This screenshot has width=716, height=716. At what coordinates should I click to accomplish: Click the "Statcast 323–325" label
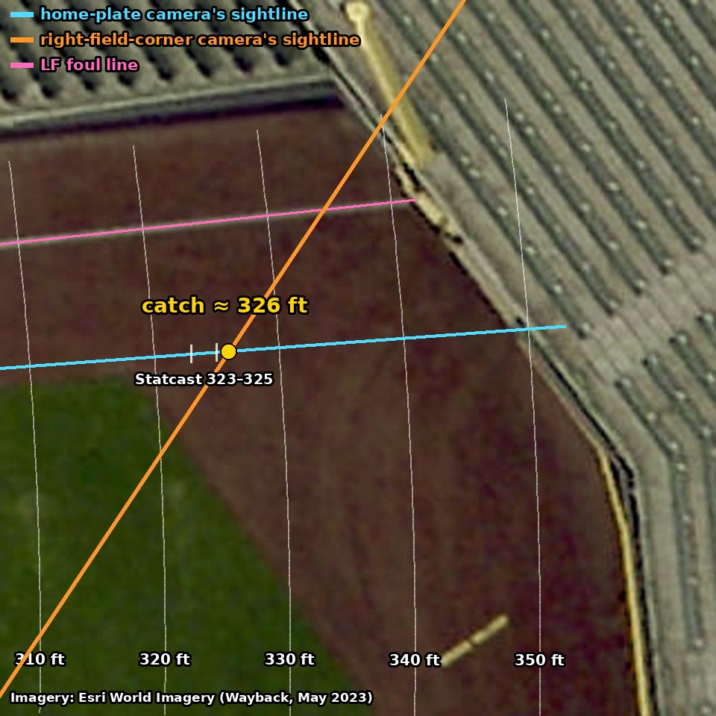click(x=204, y=379)
